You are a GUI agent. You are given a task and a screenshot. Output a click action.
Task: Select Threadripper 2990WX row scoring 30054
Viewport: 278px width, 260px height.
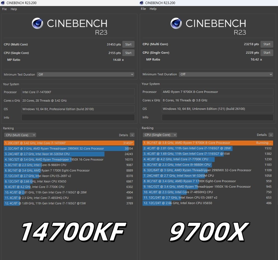click(69, 148)
